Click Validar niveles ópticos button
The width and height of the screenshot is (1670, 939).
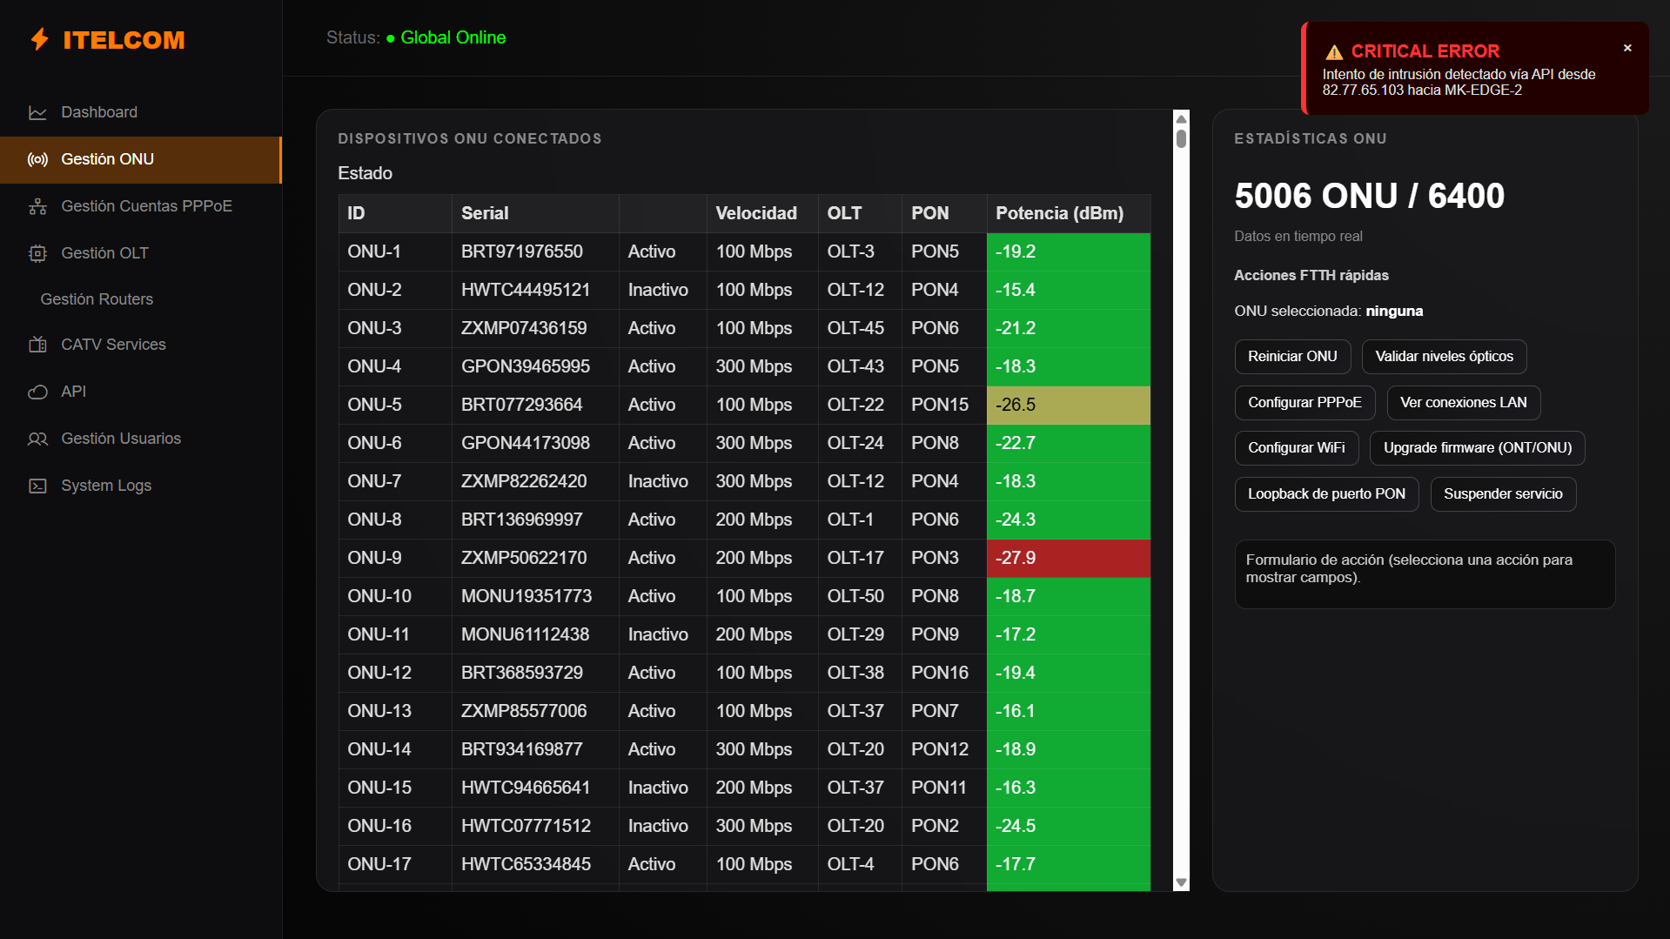(1444, 357)
